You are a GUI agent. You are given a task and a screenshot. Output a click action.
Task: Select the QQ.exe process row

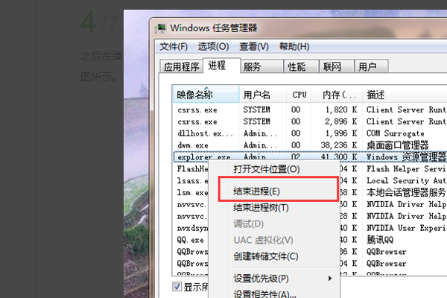point(191,240)
